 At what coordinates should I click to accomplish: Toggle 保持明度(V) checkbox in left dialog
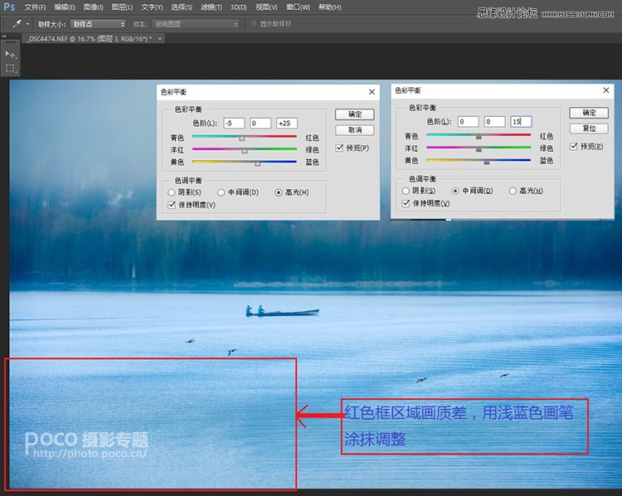tap(172, 205)
